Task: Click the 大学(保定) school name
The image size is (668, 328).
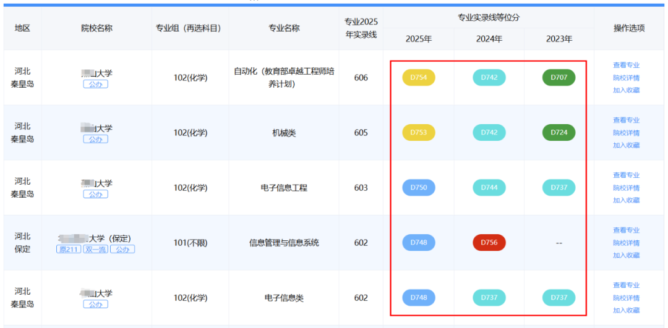Action: point(95,238)
